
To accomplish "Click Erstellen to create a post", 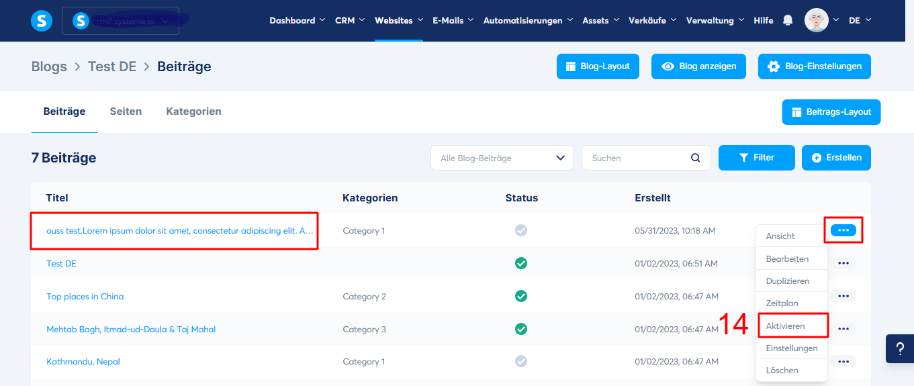I will tap(836, 158).
